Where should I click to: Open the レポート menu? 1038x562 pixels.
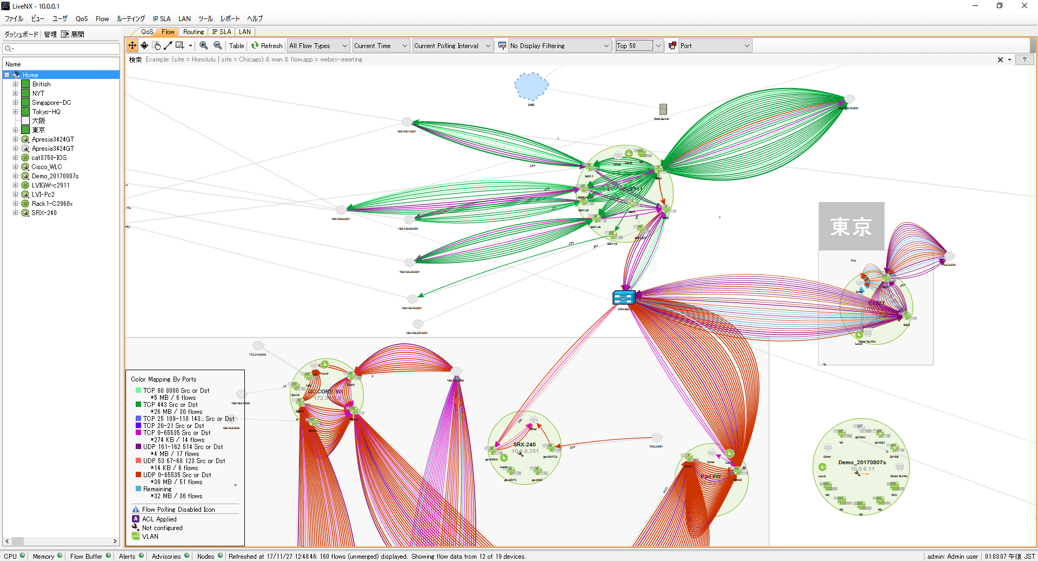pos(230,18)
